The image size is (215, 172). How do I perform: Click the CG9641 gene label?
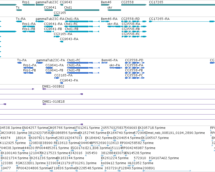click(50, 8)
